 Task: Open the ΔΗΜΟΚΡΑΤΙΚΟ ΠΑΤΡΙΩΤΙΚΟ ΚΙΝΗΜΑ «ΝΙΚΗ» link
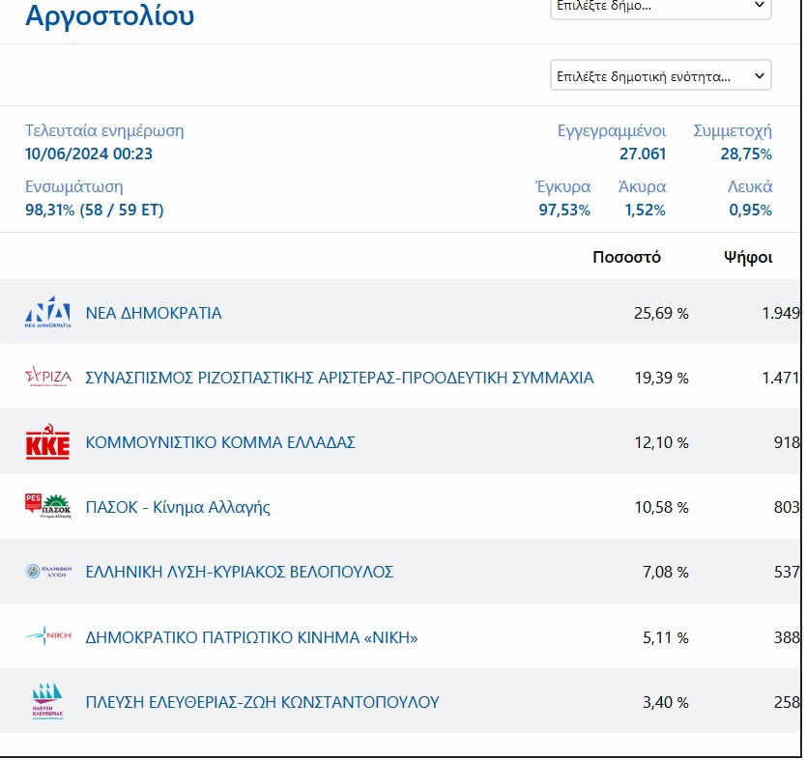click(251, 636)
